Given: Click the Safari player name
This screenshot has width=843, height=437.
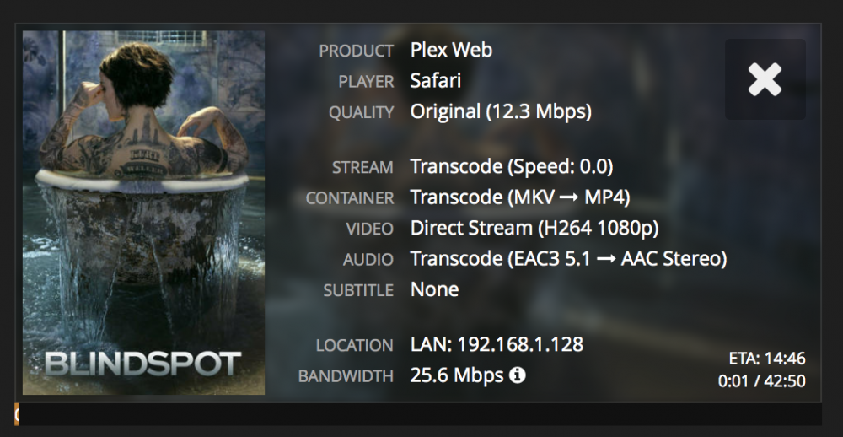Looking at the screenshot, I should pos(436,81).
